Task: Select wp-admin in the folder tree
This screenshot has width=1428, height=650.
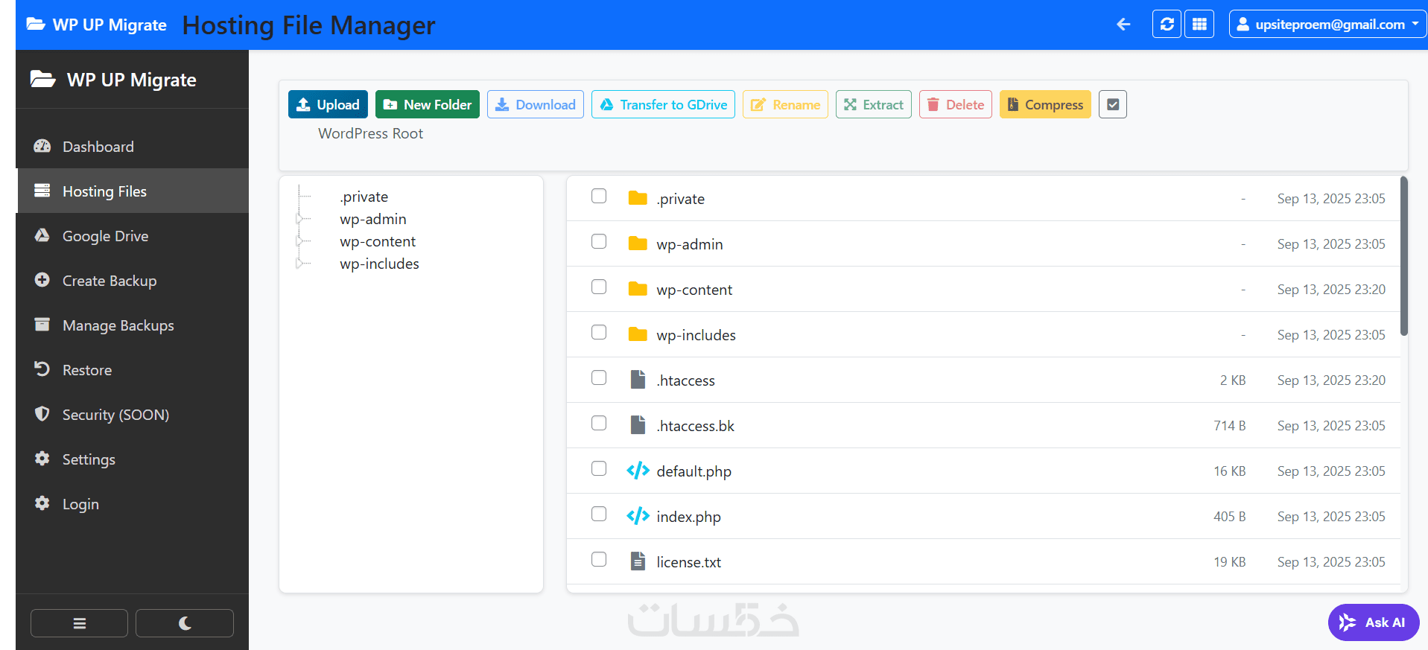Action: click(373, 219)
